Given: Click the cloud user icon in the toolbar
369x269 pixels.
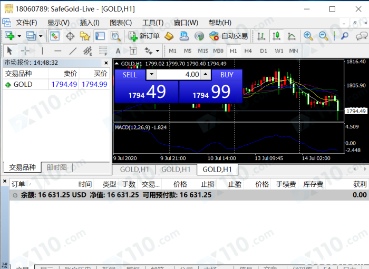Looking at the screenshot, I should (184, 36).
